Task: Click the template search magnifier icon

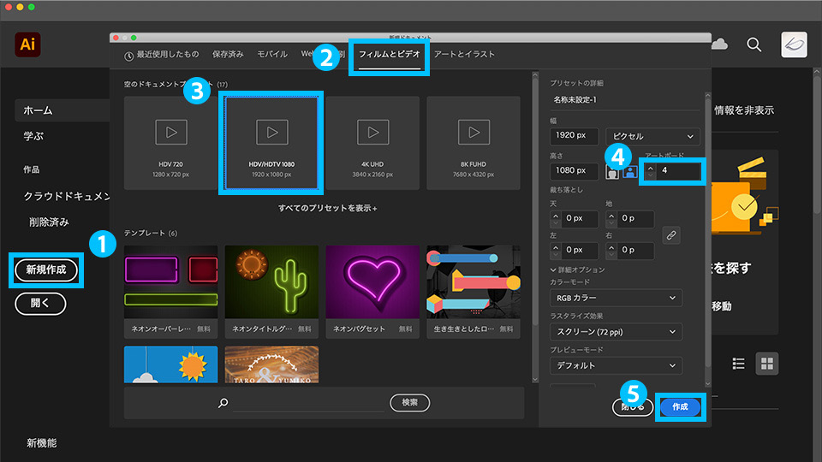Action: click(223, 403)
